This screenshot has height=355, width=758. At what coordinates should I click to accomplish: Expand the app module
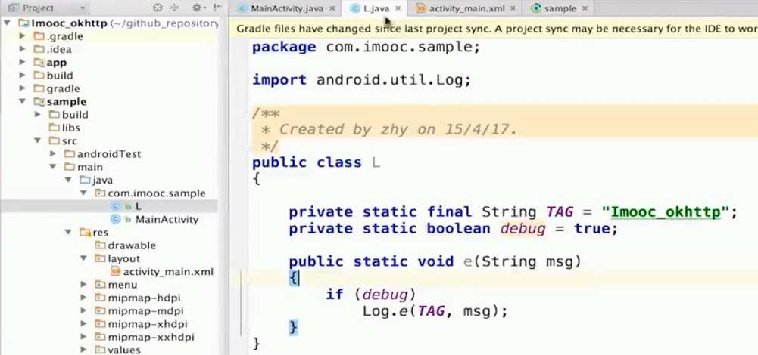(22, 62)
